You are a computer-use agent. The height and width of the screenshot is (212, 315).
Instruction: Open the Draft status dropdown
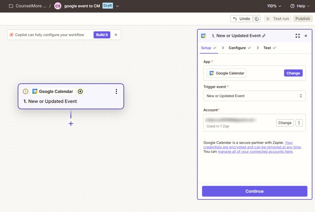(x=118, y=6)
